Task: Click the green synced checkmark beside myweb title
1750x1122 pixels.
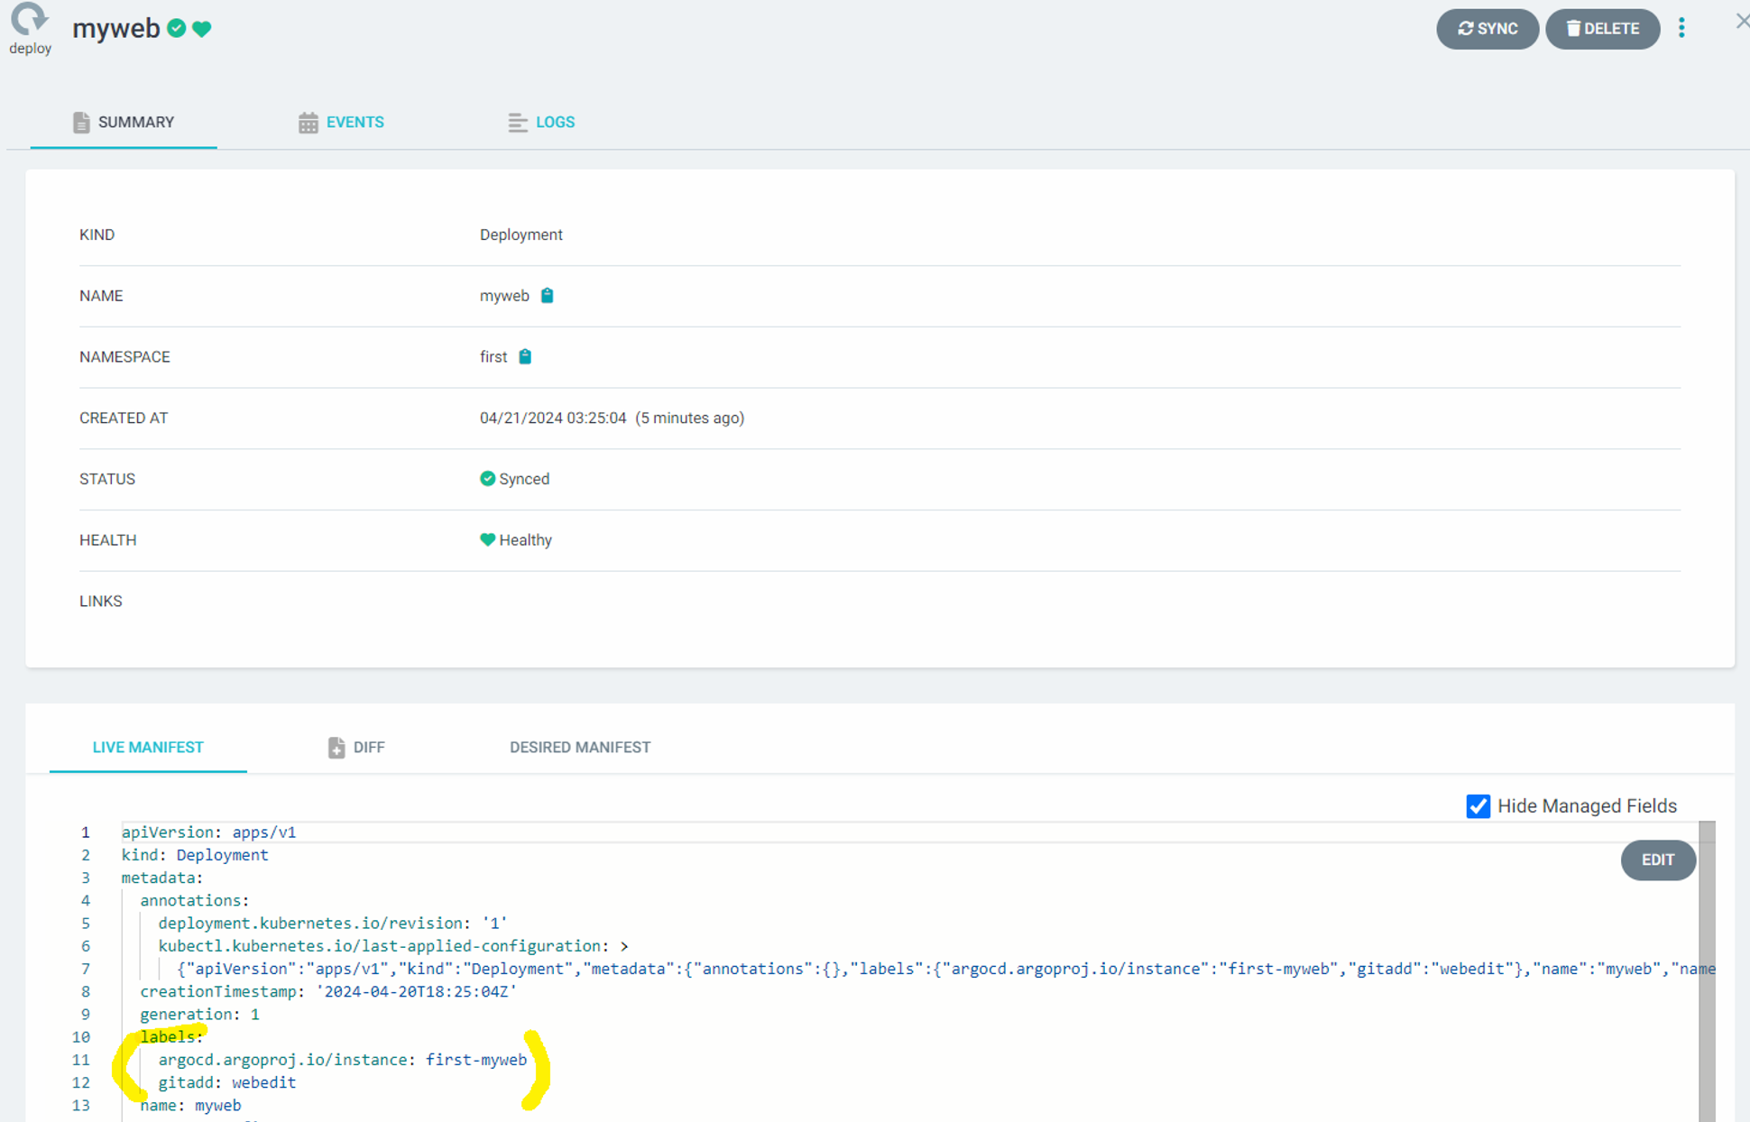Action: [177, 29]
